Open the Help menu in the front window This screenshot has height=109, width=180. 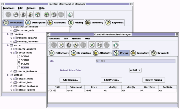(x=87, y=39)
